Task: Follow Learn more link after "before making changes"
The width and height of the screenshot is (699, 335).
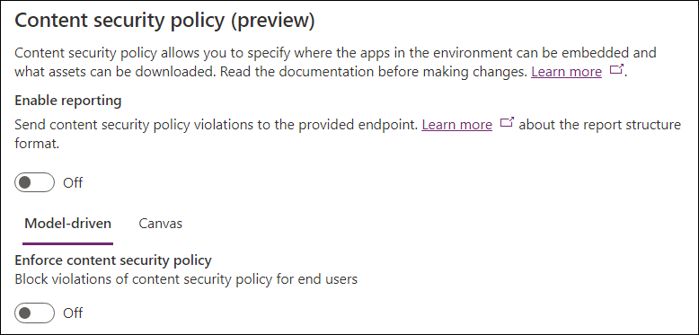Action: [x=567, y=72]
